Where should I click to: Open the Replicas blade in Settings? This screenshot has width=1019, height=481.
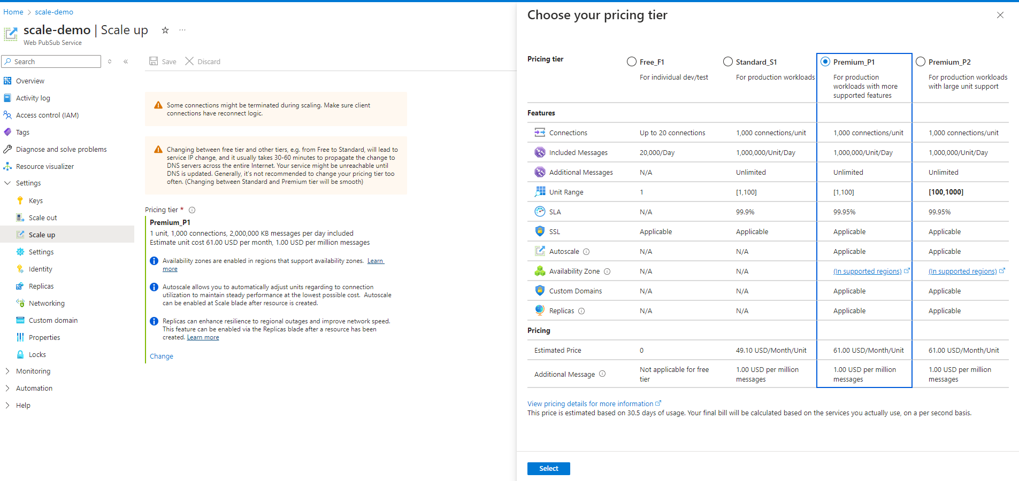coord(42,286)
